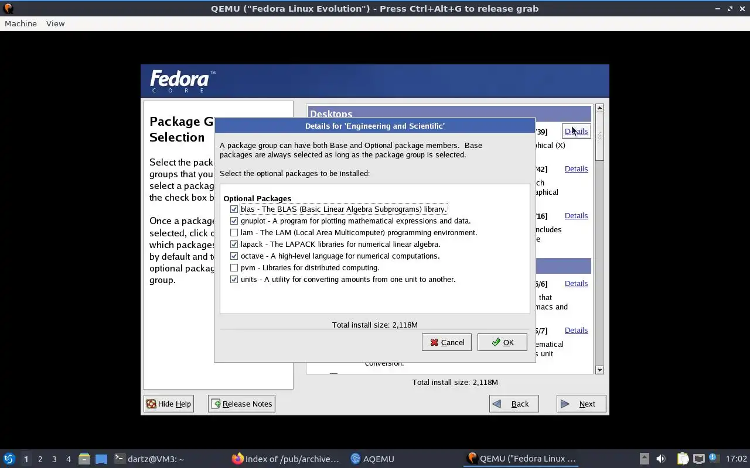
Task: Click the Optional Packages heading
Action: [x=257, y=198]
